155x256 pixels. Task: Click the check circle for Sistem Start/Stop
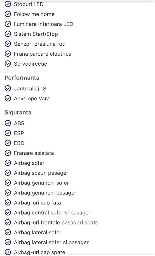tap(8, 34)
